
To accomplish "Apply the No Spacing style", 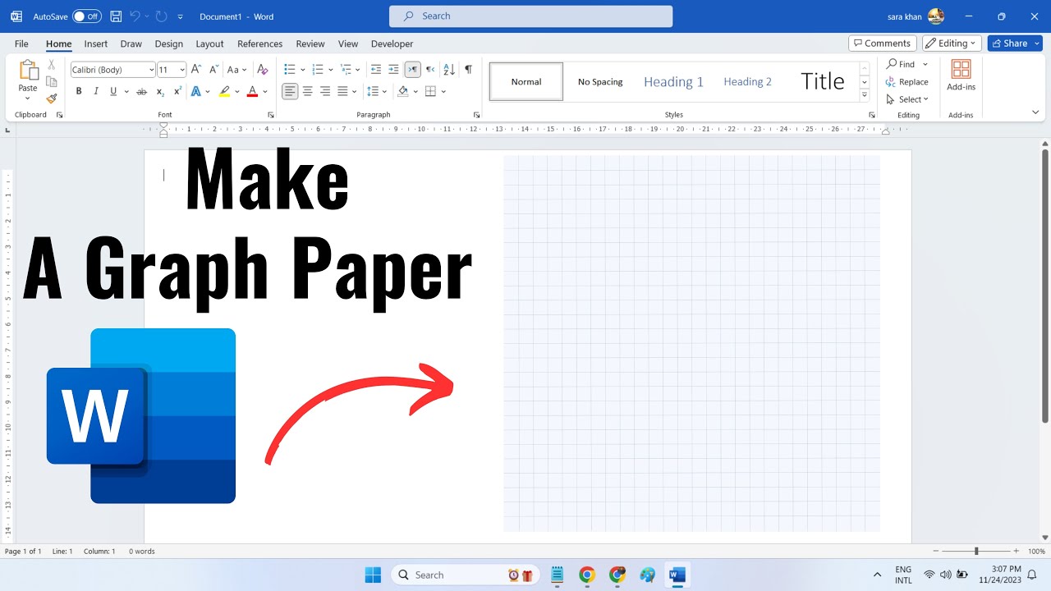I will tap(600, 81).
